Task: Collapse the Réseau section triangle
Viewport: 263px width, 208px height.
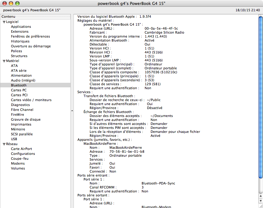Action: pyautogui.click(x=4, y=144)
